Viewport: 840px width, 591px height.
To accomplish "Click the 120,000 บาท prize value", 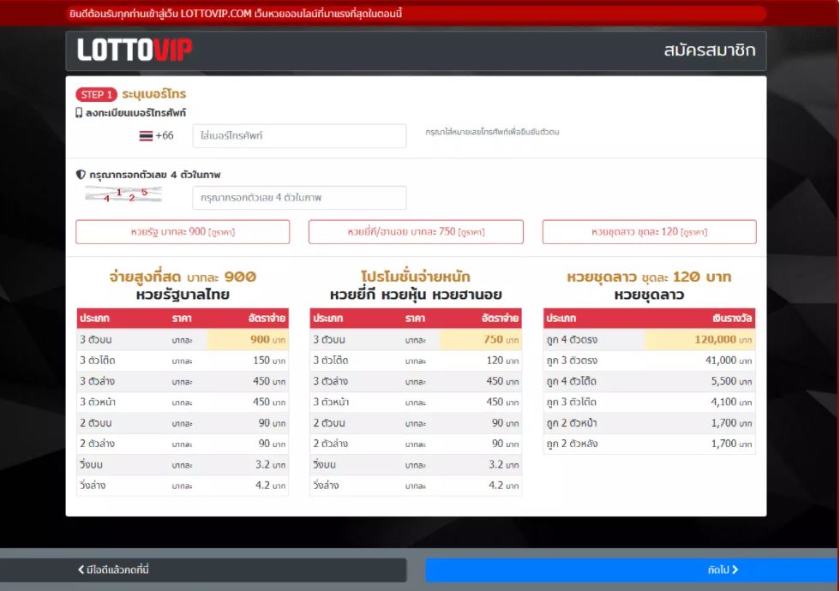I will 723,339.
